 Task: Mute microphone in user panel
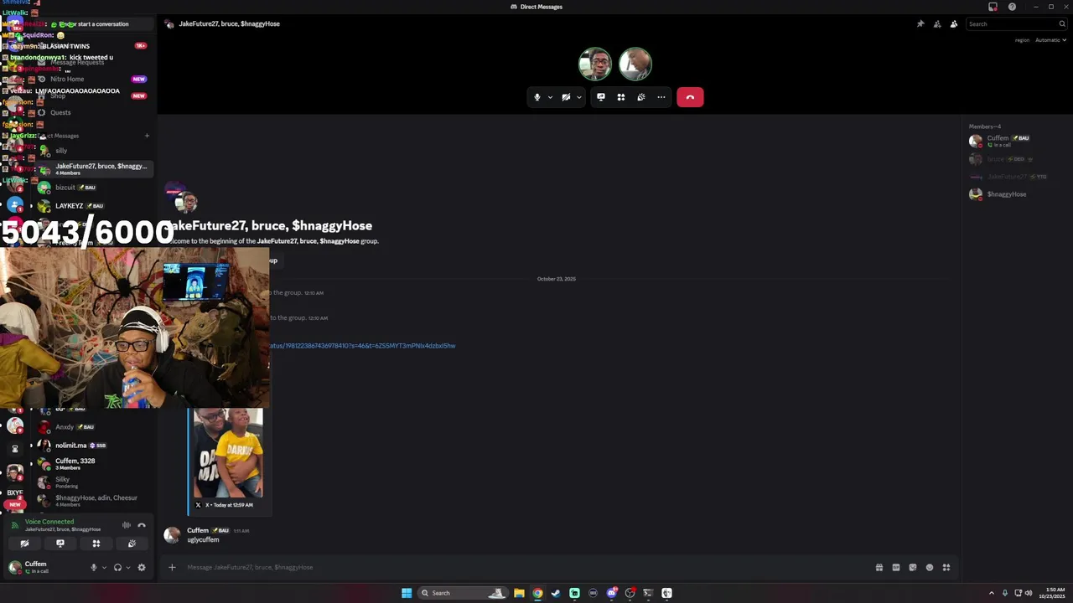pos(94,567)
